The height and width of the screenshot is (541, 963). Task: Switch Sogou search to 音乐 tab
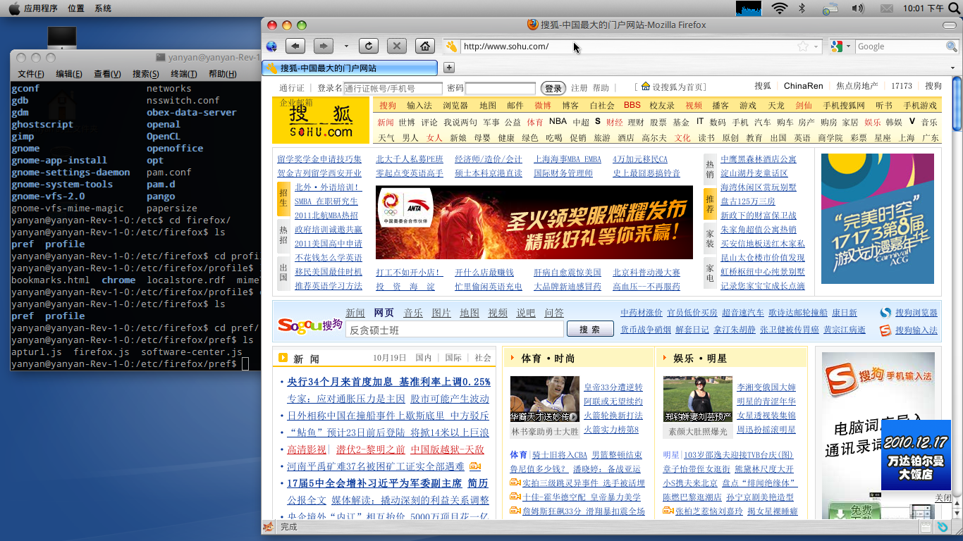413,313
